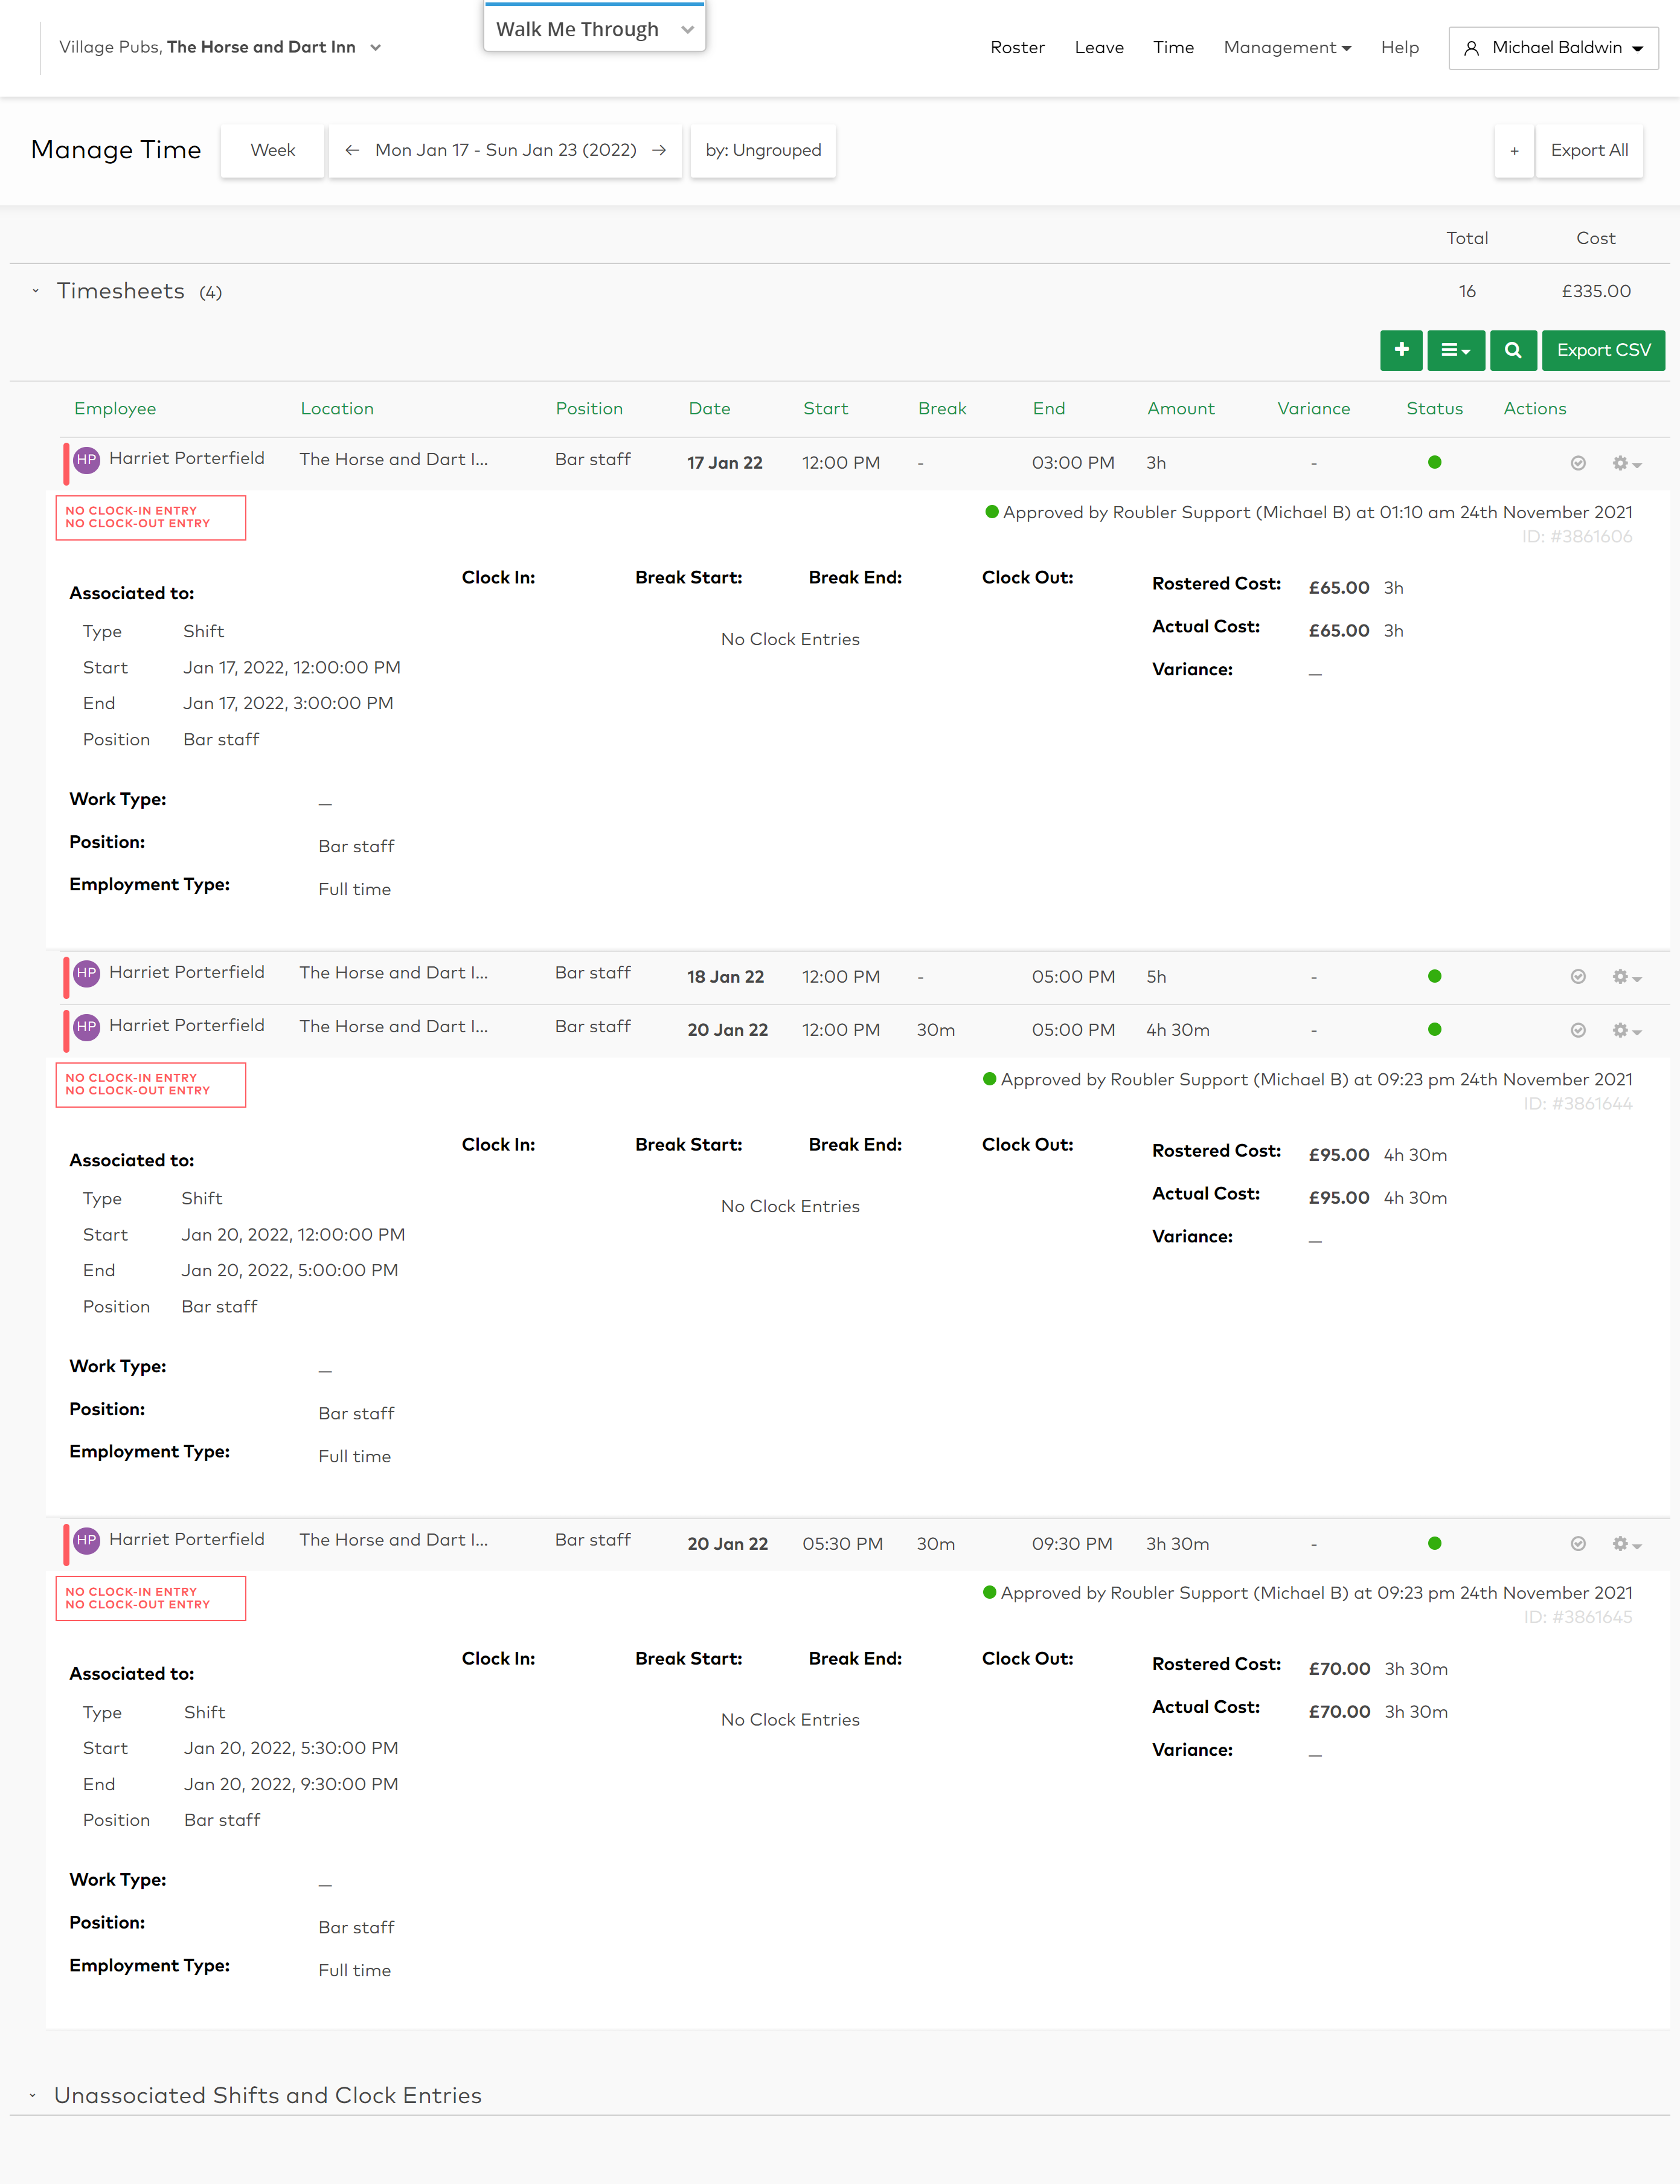
Task: Click the green plus add timesheet button
Action: click(x=1401, y=350)
